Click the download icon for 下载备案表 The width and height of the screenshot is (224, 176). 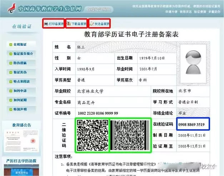(69, 24)
